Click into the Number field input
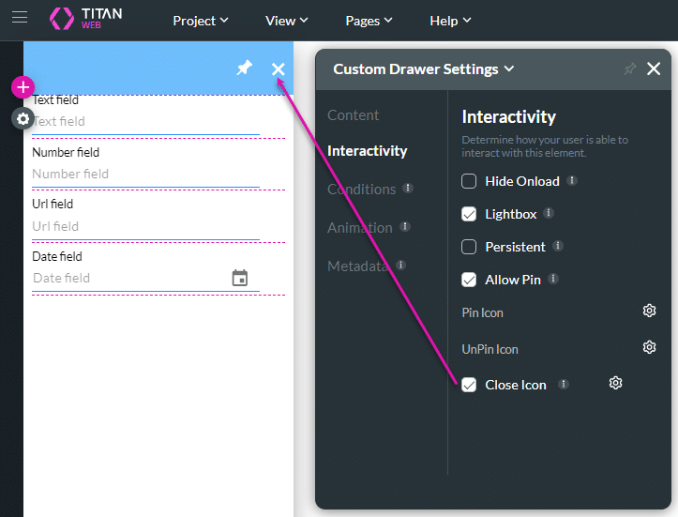 (145, 175)
